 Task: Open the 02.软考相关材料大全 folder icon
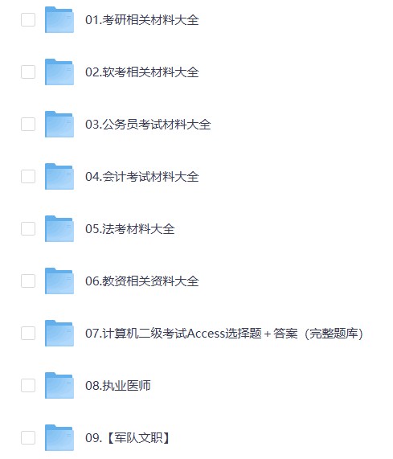(59, 72)
